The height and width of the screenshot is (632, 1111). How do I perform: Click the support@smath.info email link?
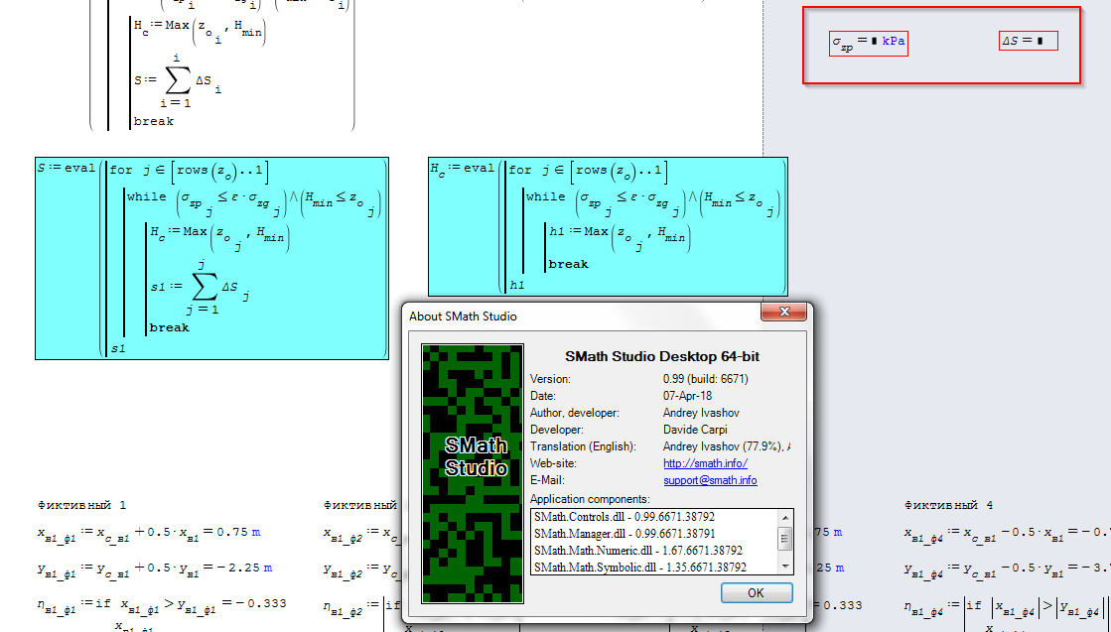[x=711, y=480]
